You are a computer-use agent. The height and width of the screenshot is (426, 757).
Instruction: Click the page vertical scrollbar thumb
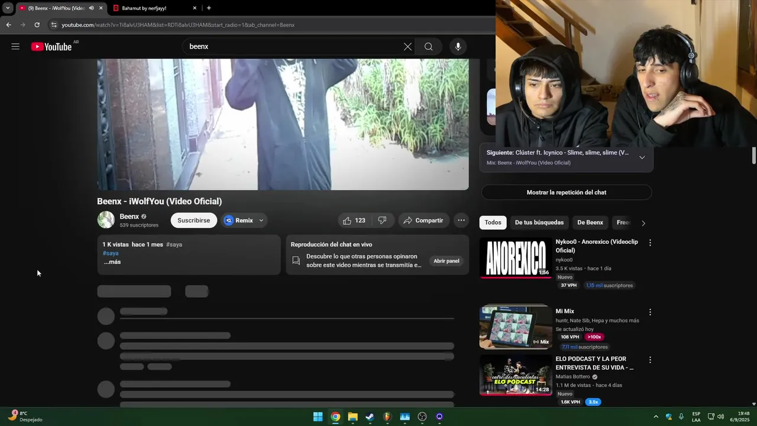tap(754, 156)
